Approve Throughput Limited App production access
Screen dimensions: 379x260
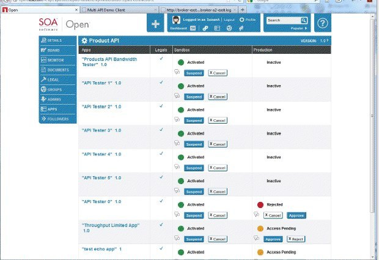coord(273,239)
